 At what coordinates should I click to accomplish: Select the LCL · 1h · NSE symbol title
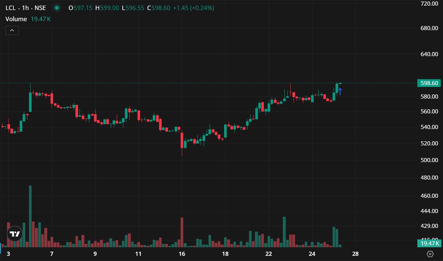26,8
